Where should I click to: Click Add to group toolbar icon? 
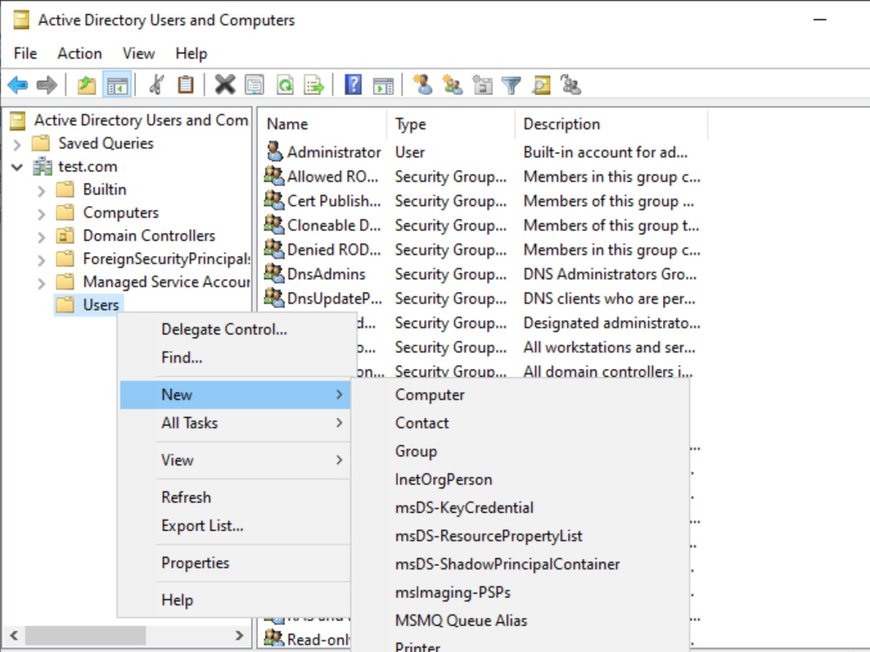pos(571,85)
